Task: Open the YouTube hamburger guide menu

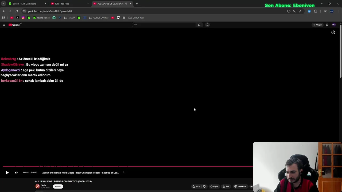Action: 4,25
